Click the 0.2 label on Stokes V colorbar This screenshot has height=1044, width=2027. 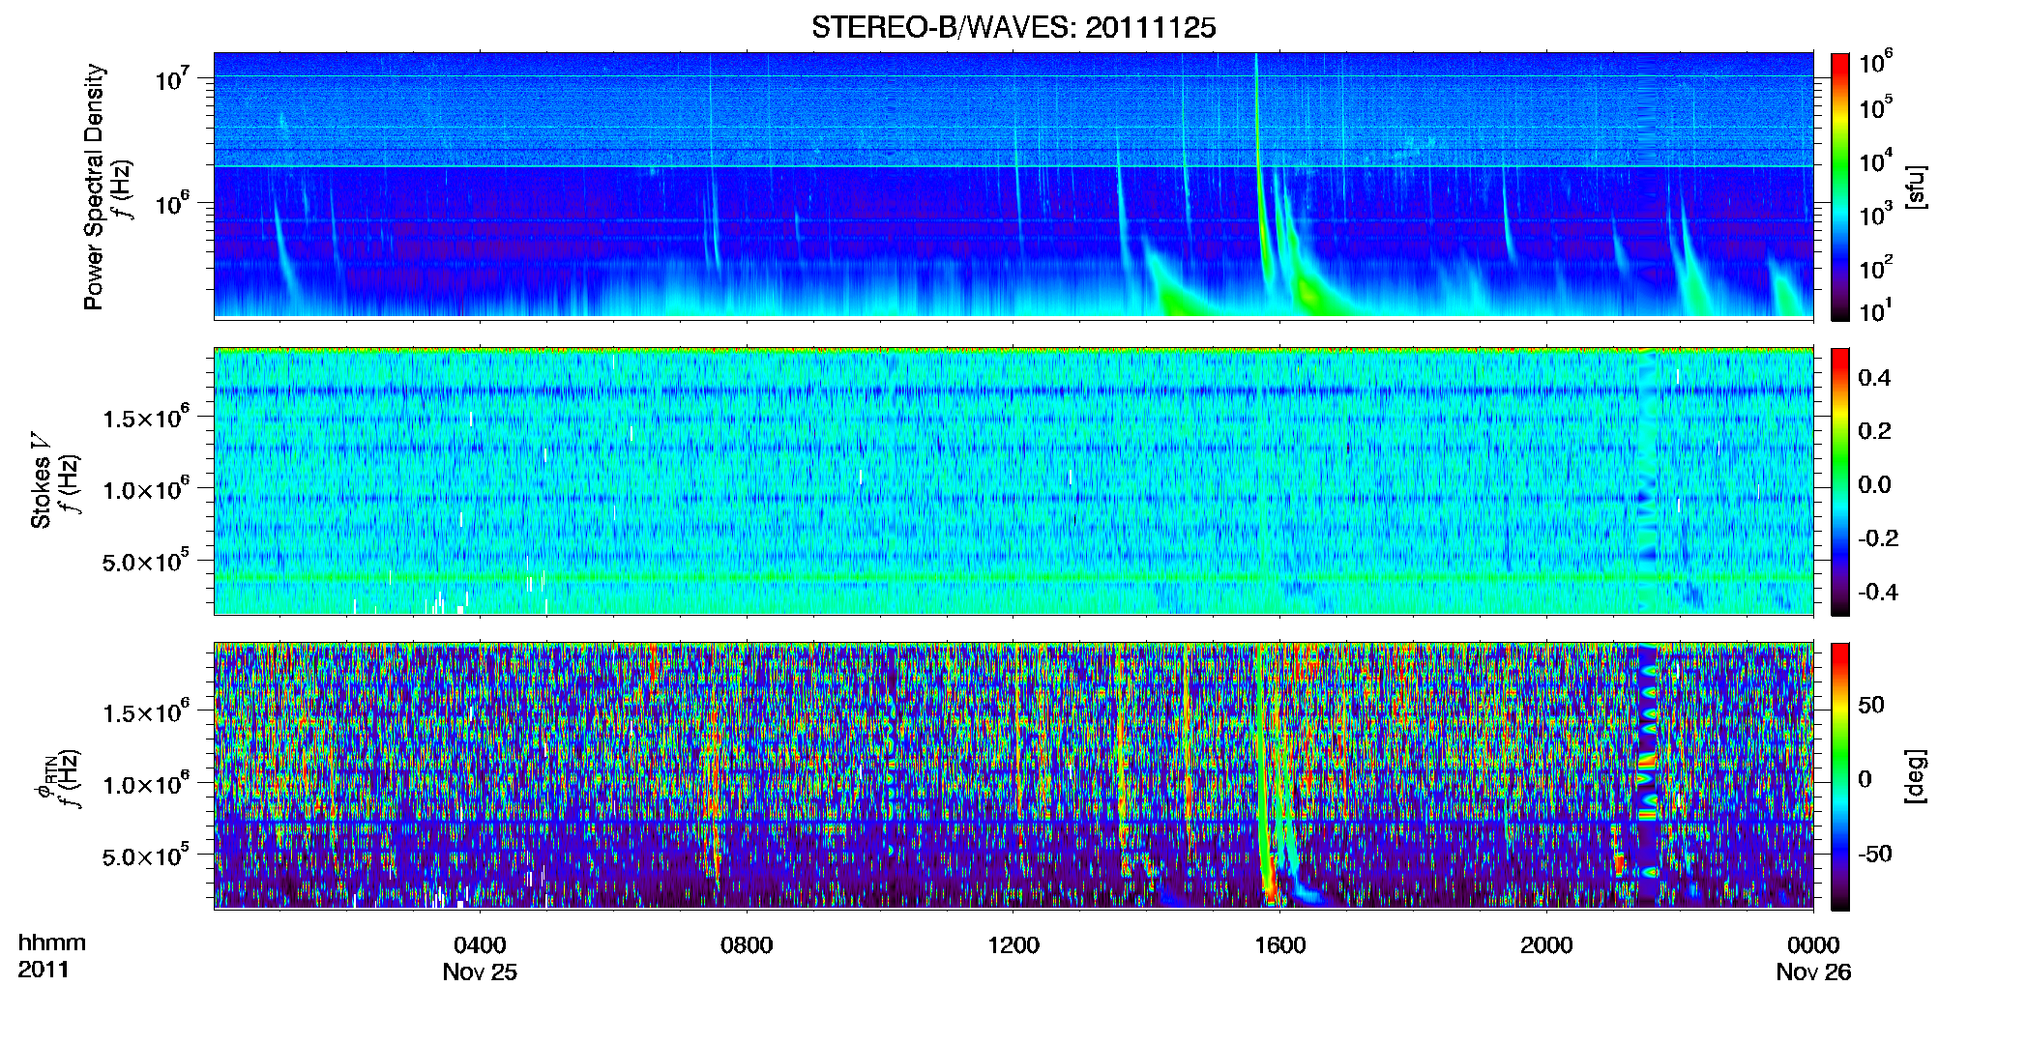[x=1874, y=431]
